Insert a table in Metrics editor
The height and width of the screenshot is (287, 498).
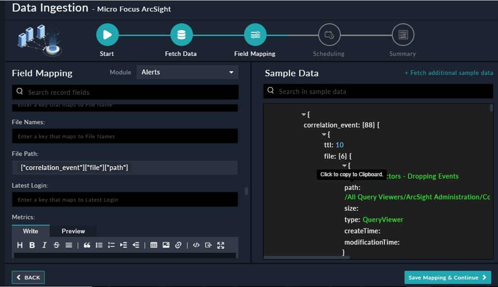click(154, 245)
